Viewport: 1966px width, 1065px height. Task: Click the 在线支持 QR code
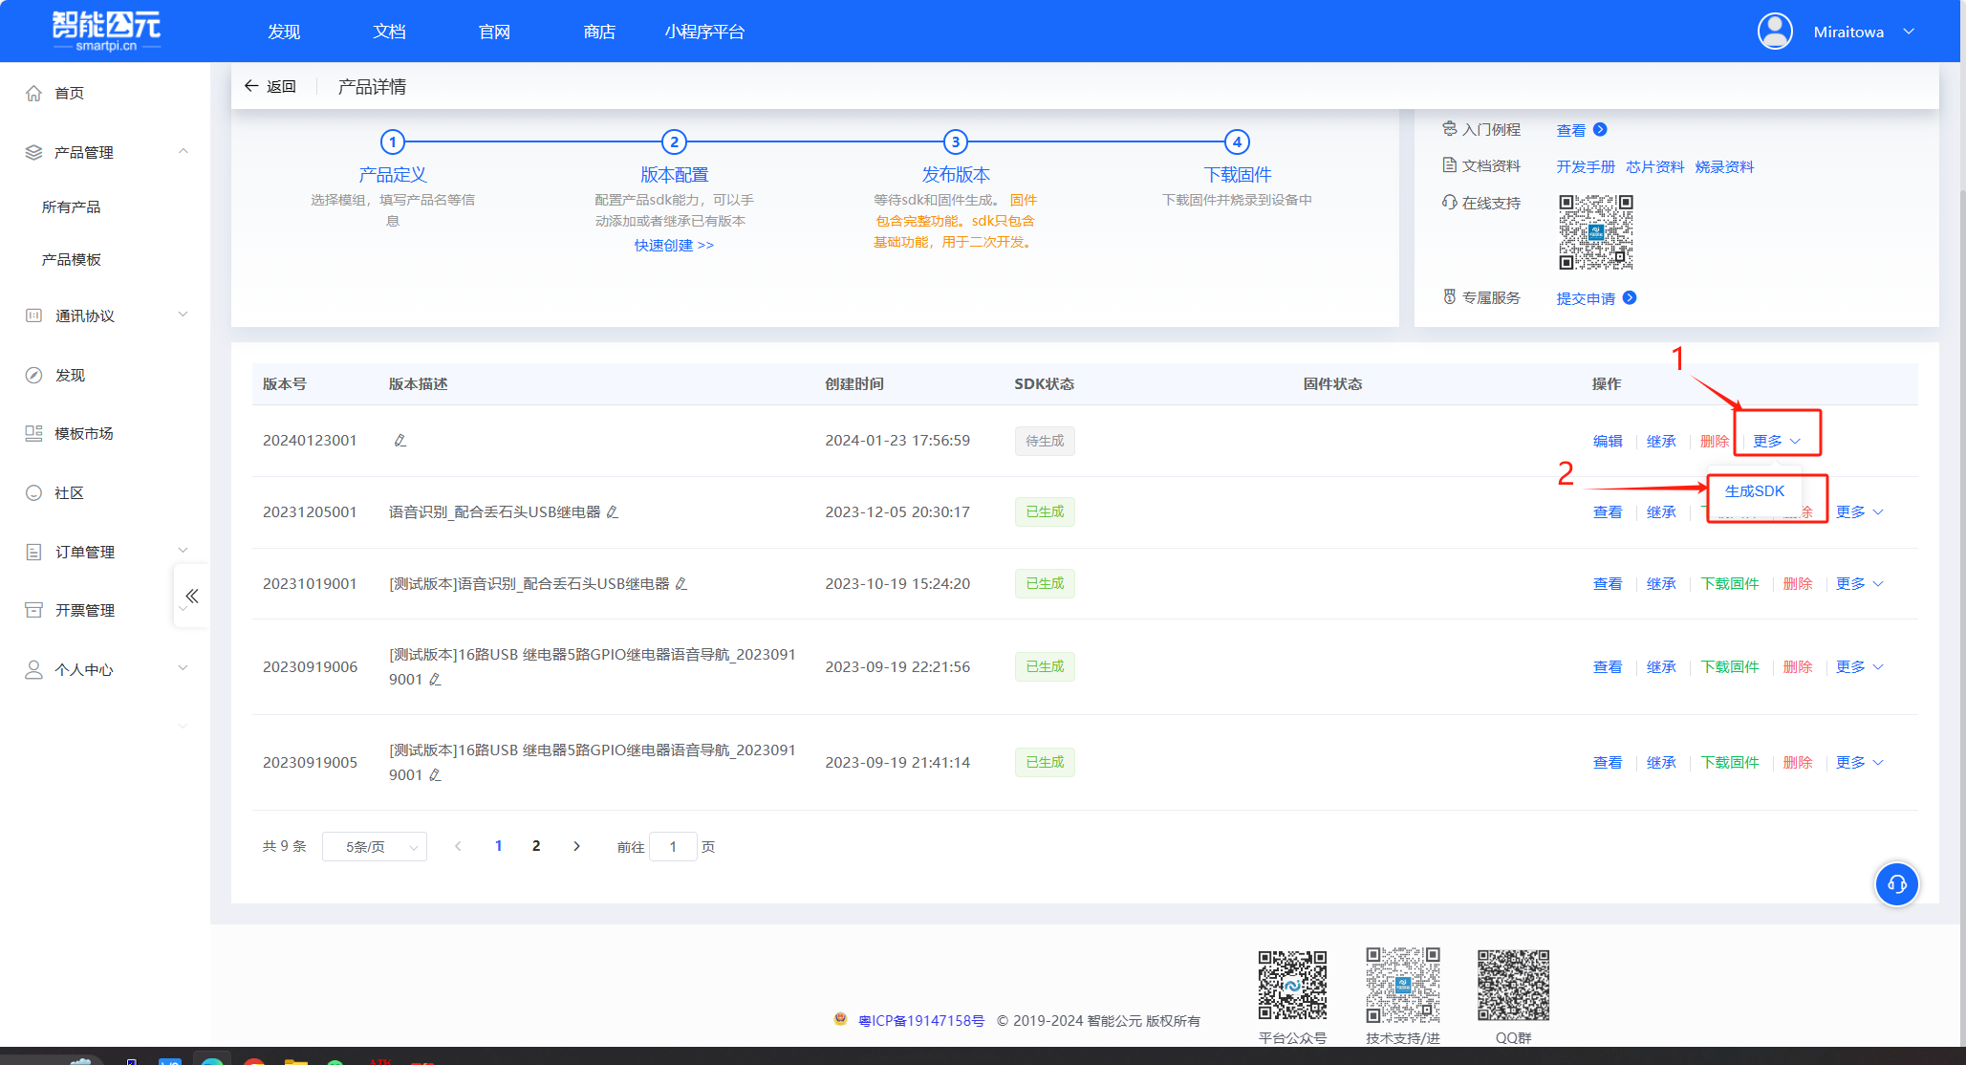pyautogui.click(x=1596, y=232)
